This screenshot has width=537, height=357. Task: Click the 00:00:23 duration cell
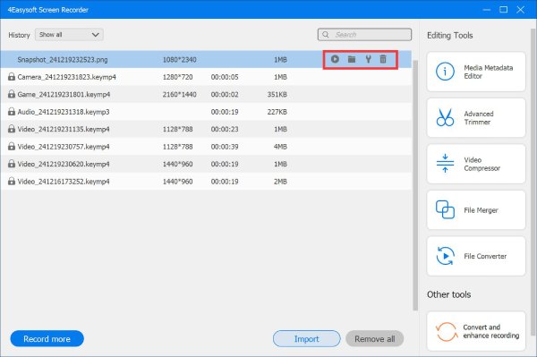(225, 130)
